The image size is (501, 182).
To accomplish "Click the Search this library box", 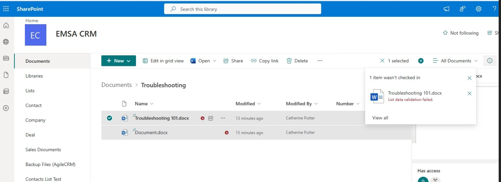I will click(x=243, y=9).
